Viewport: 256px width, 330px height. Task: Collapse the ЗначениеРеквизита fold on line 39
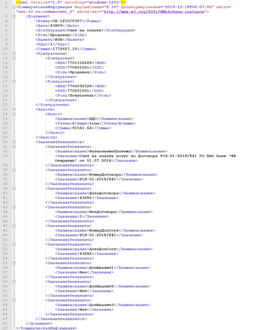tap(14, 188)
